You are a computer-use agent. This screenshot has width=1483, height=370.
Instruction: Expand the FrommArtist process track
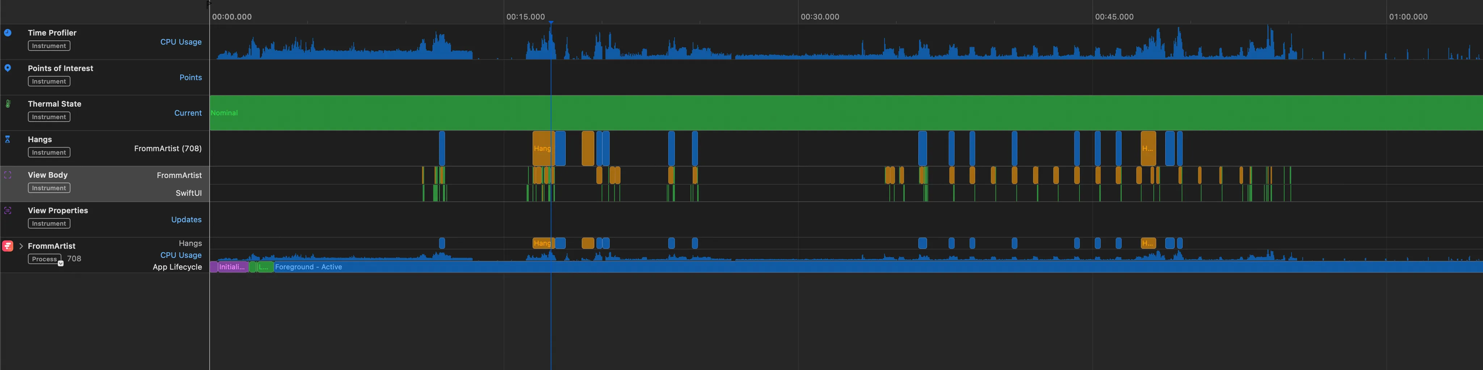21,246
